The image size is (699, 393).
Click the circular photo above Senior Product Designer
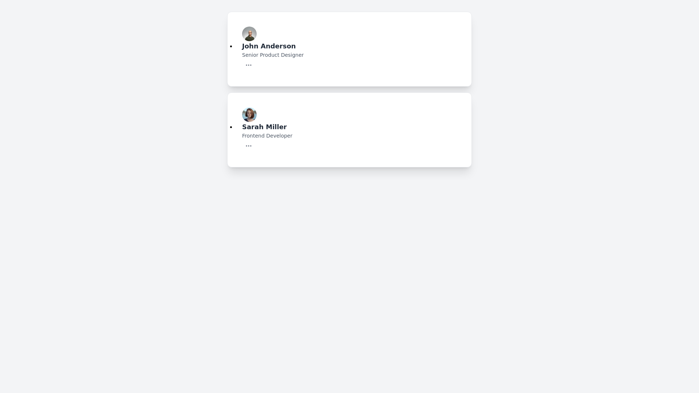coord(249,34)
